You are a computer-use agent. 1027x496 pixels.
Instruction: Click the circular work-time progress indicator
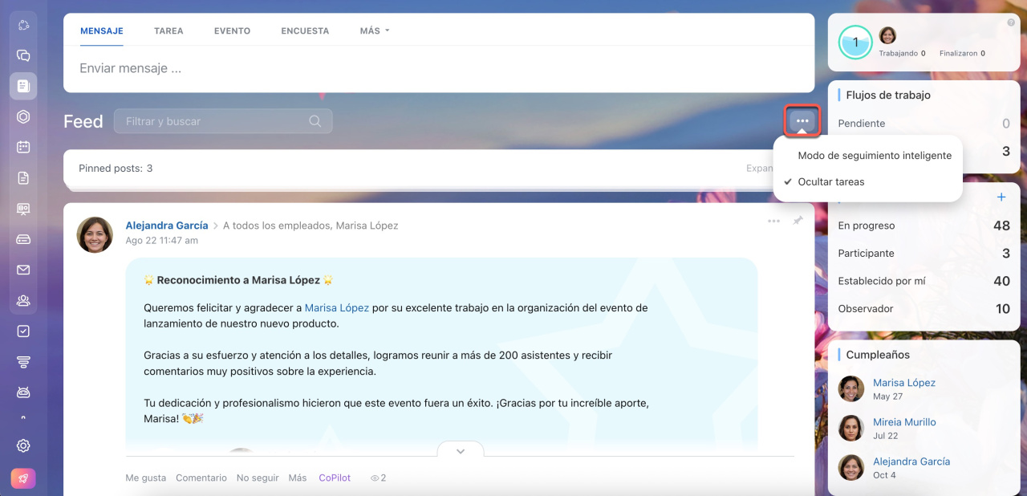[855, 43]
